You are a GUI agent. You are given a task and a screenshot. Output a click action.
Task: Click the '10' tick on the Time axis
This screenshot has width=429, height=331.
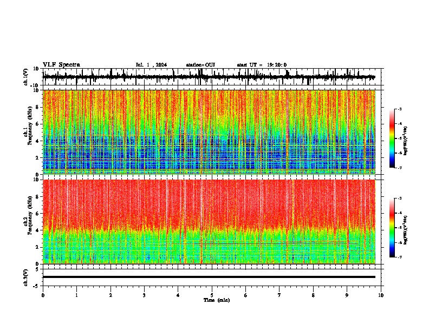[381, 295]
